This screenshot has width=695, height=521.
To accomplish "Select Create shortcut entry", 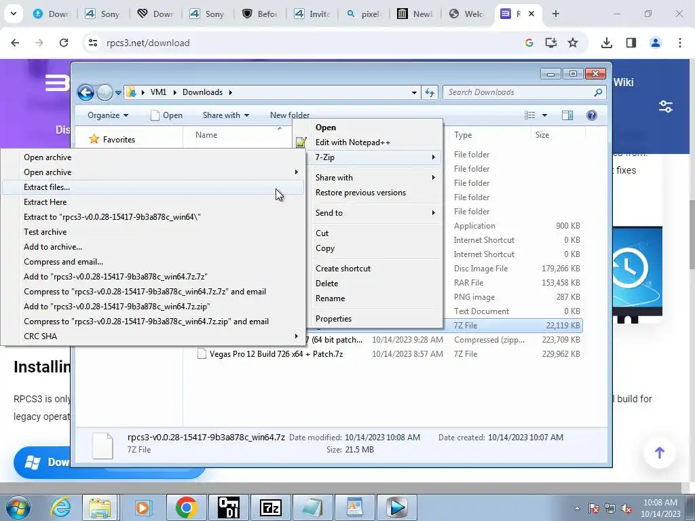I will pyautogui.click(x=375, y=269).
